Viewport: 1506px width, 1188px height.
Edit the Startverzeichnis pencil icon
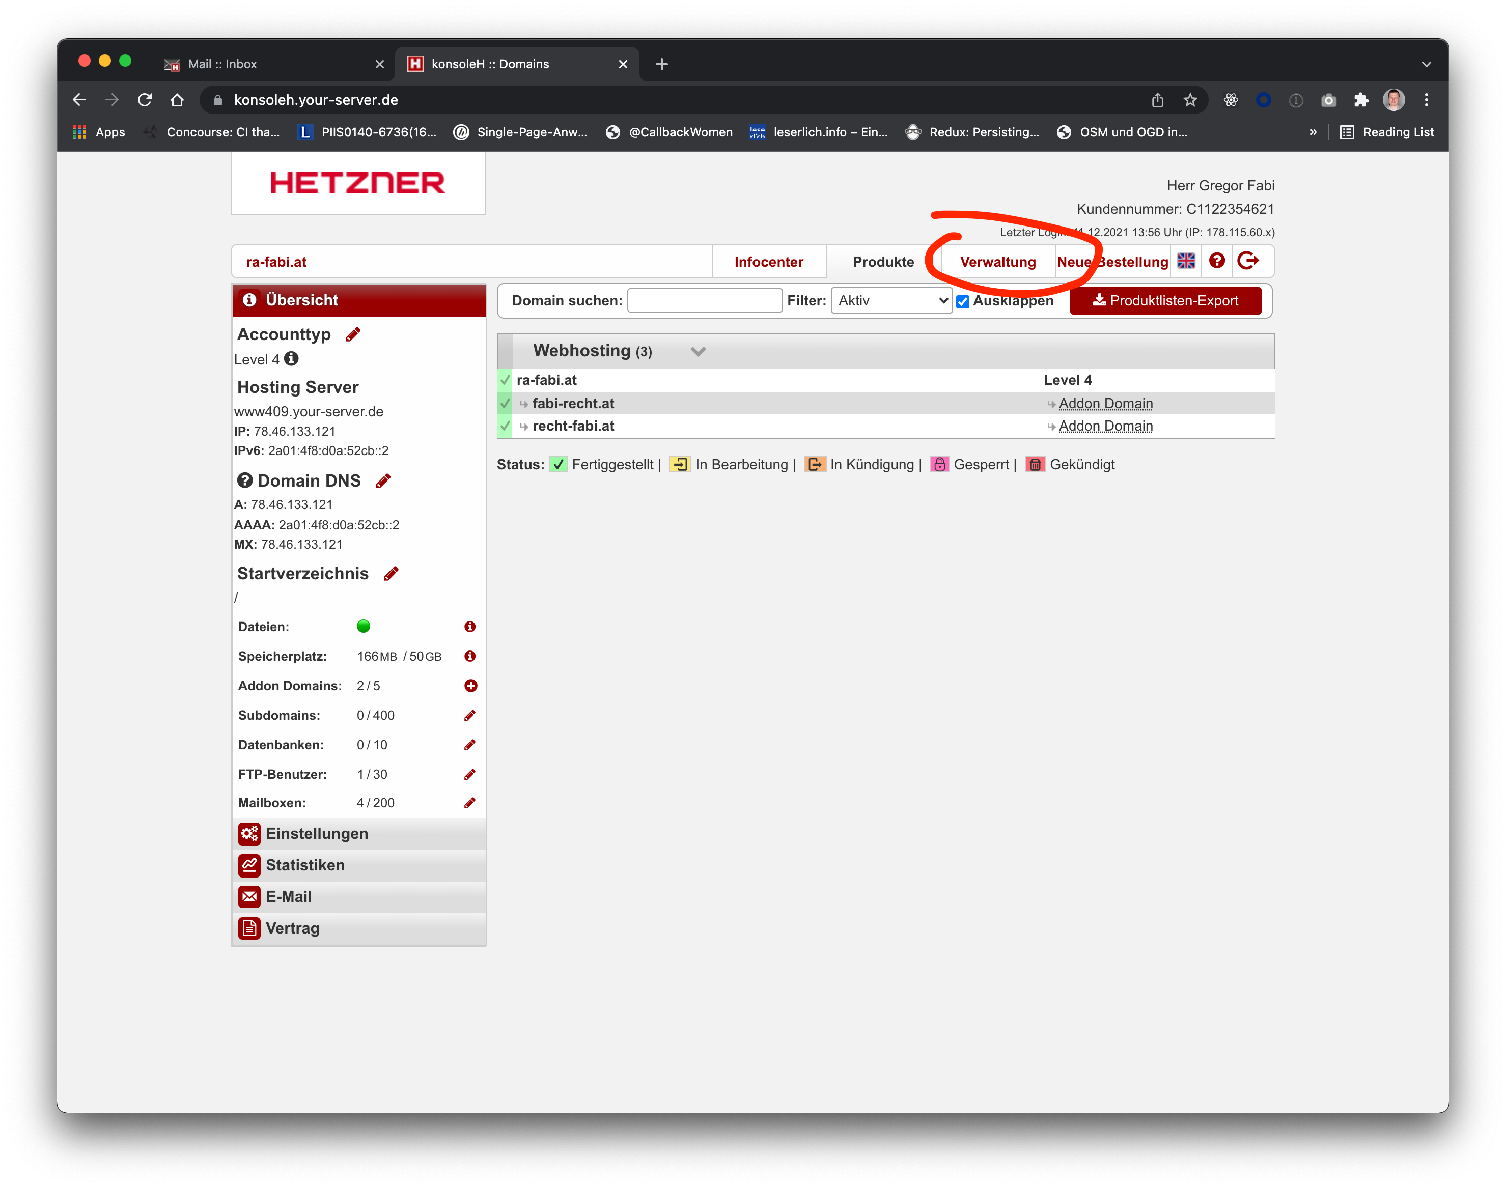392,573
